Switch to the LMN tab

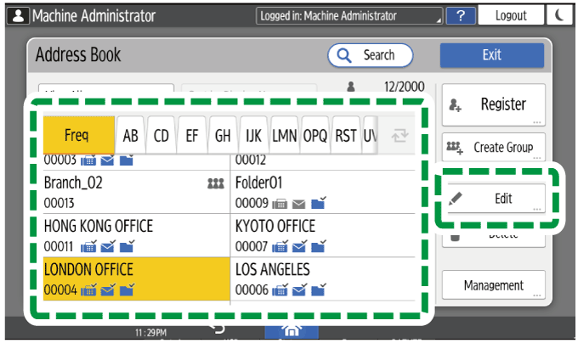click(x=284, y=136)
